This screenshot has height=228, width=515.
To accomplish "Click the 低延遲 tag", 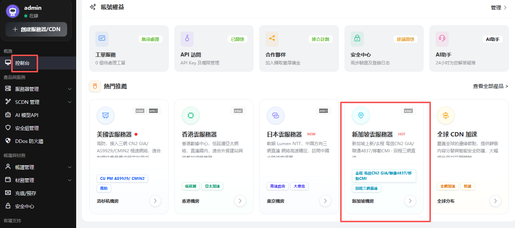I will 190,186.
